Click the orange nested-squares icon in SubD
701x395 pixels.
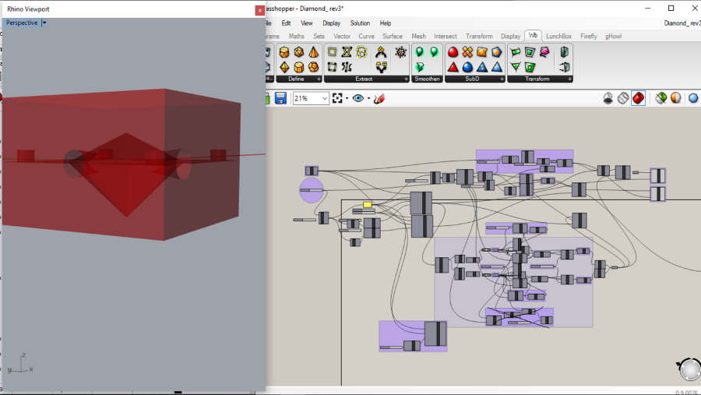click(x=481, y=52)
